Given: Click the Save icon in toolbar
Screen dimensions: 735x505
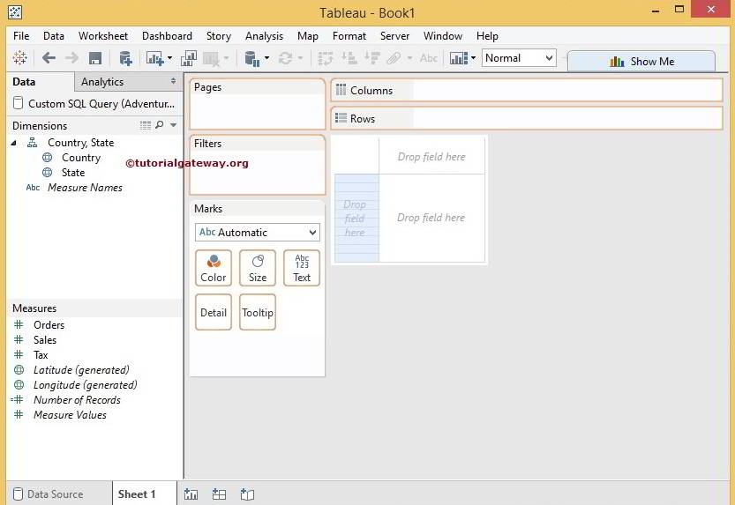Looking at the screenshot, I should tap(95, 58).
